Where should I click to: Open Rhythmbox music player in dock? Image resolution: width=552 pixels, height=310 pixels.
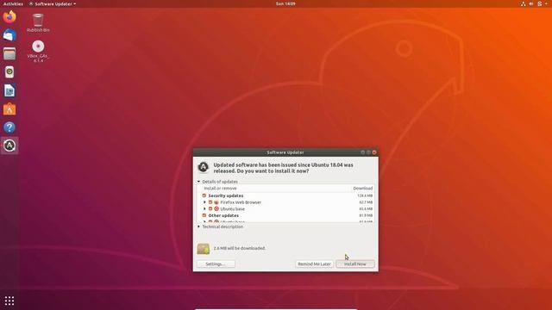coord(9,72)
